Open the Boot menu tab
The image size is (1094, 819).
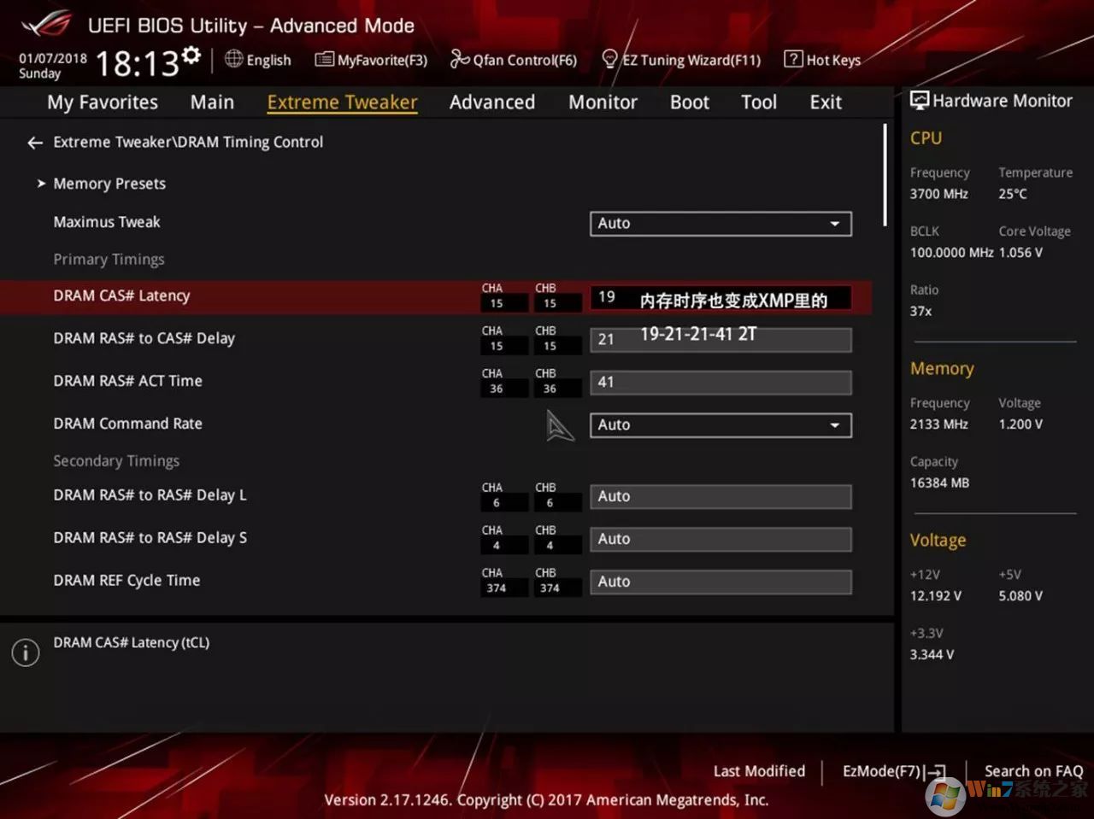689,102
